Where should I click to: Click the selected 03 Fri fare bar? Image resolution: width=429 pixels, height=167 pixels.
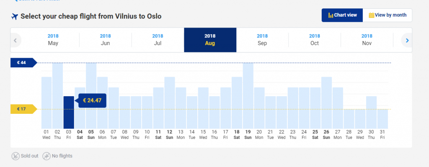tap(69, 112)
